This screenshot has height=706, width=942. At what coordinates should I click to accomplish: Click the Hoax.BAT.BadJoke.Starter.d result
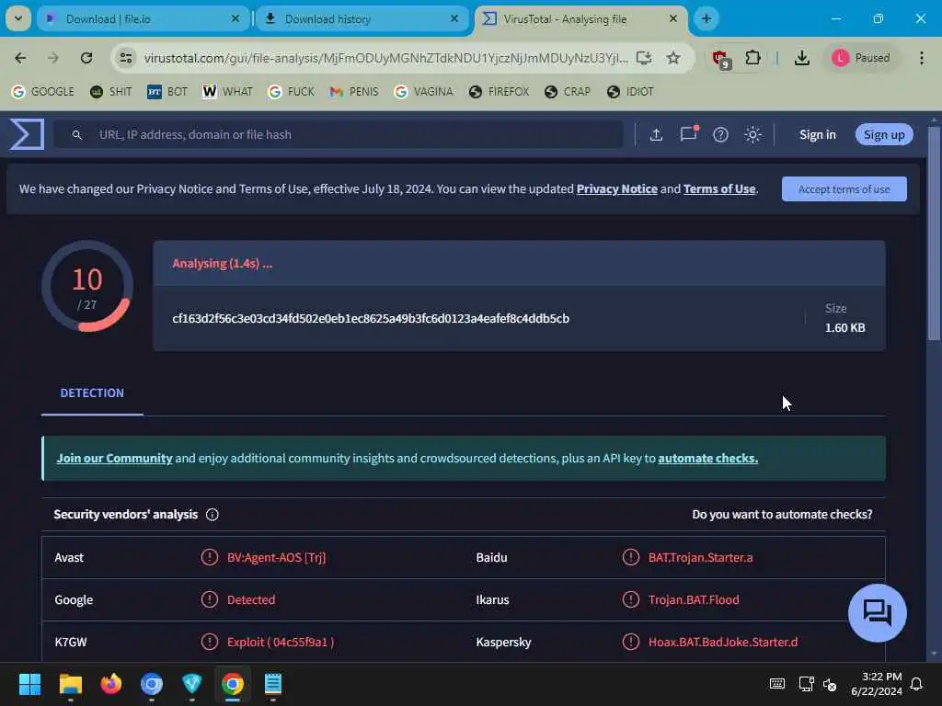[x=723, y=642]
